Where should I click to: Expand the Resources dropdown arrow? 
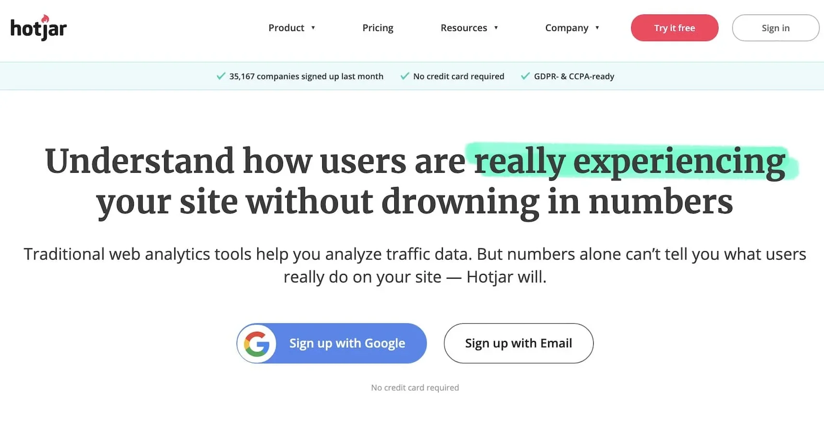pyautogui.click(x=496, y=28)
